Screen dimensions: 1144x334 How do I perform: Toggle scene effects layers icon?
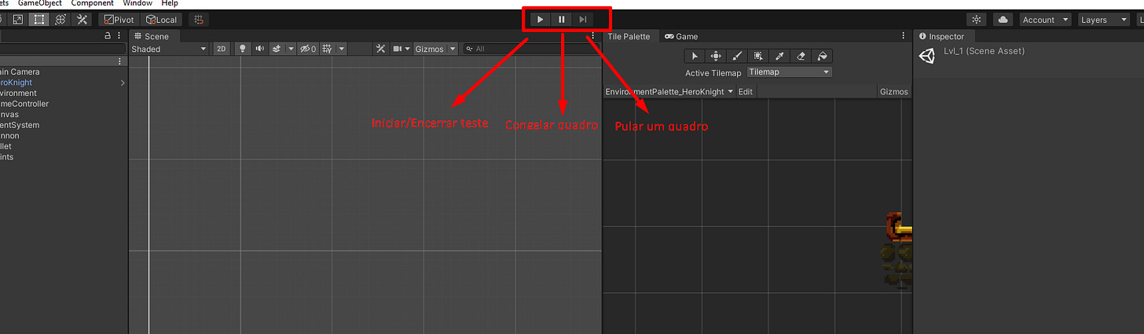point(277,49)
